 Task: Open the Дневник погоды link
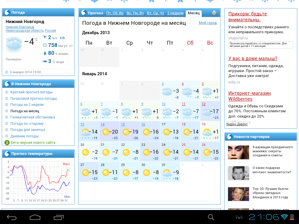click(x=25, y=136)
